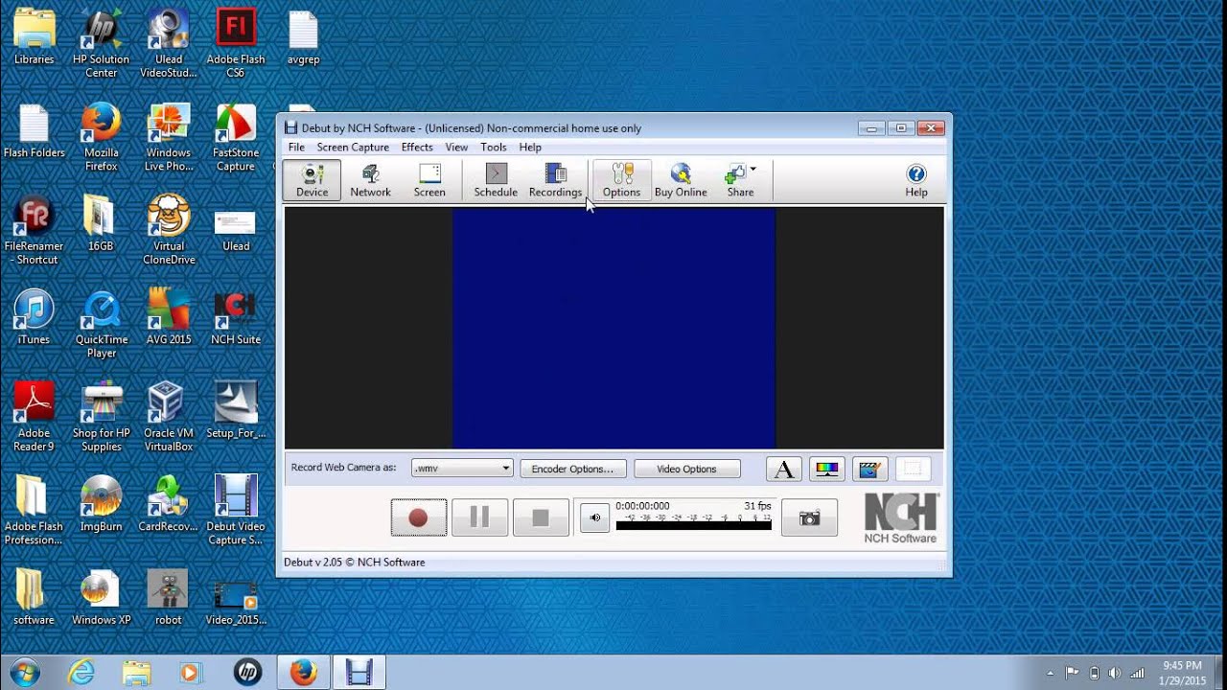Switch to Firefox in the taskbar
Screen dimensions: 1227x690
(x=303, y=673)
